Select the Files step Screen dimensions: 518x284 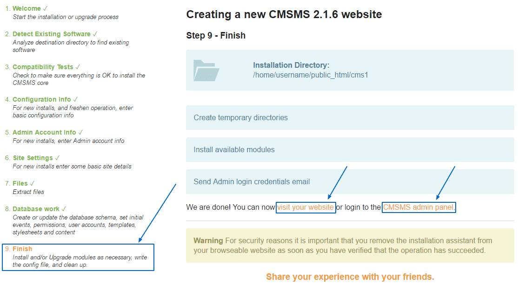coord(20,183)
